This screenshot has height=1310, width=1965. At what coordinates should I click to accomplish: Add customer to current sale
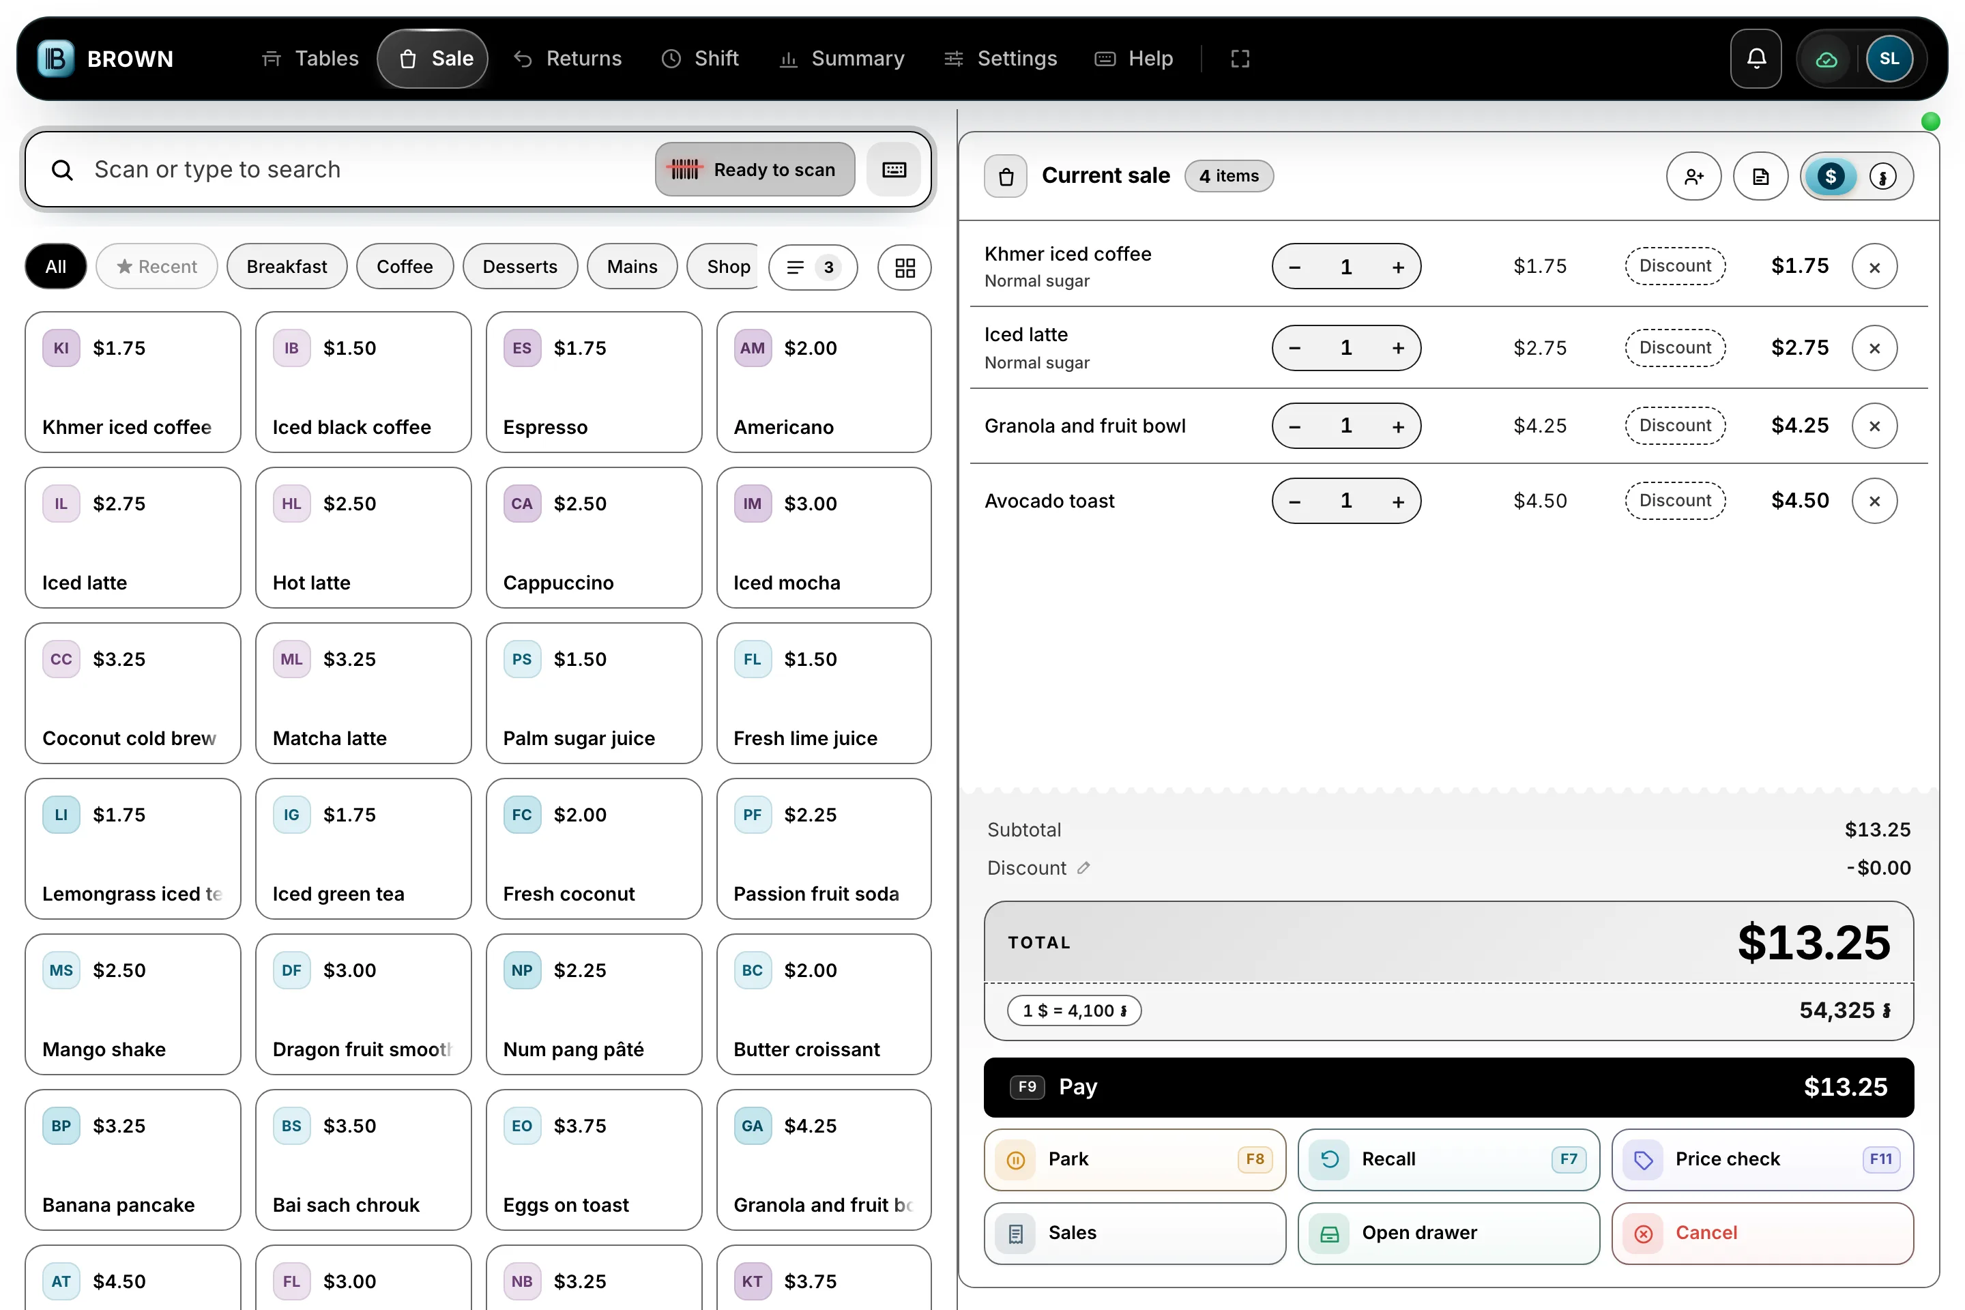coord(1693,176)
